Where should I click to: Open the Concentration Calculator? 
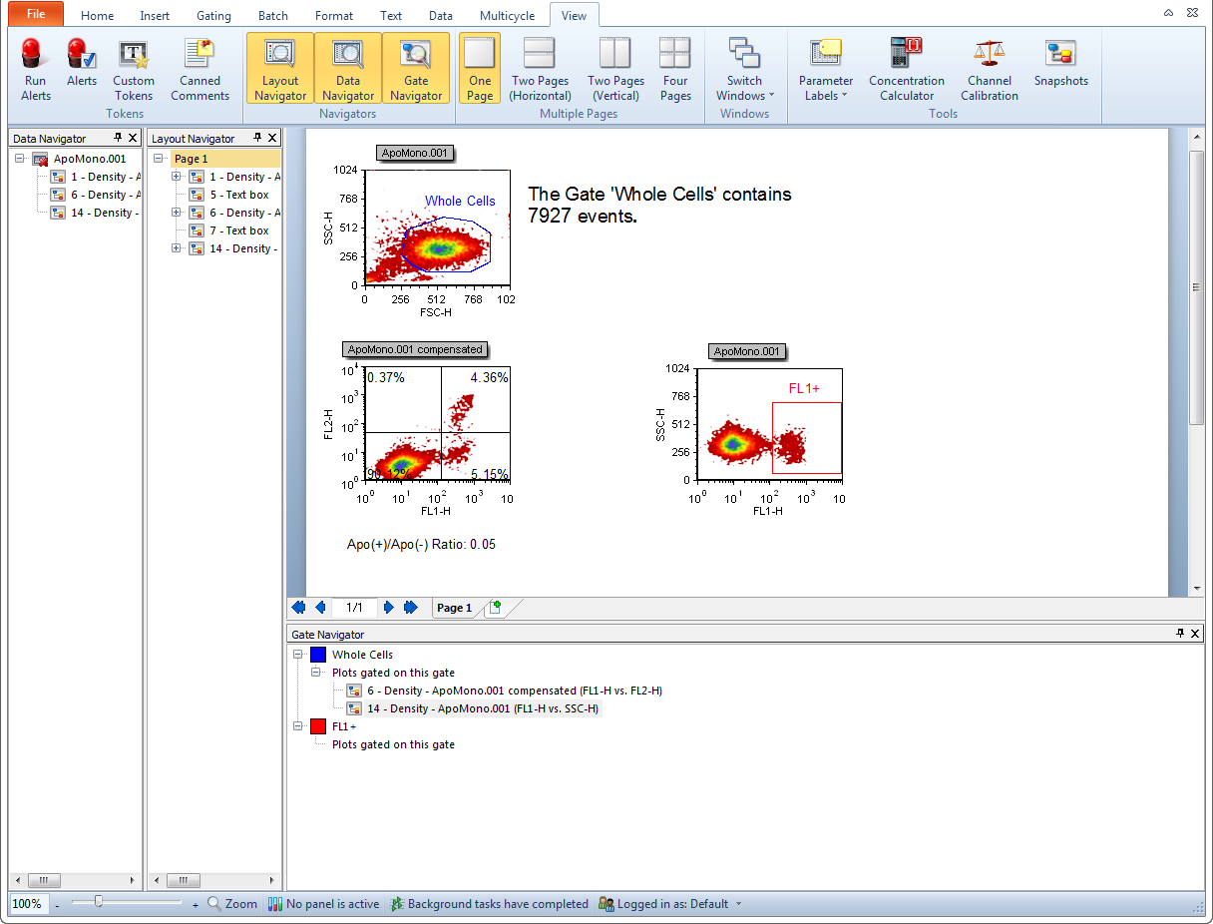pos(906,69)
